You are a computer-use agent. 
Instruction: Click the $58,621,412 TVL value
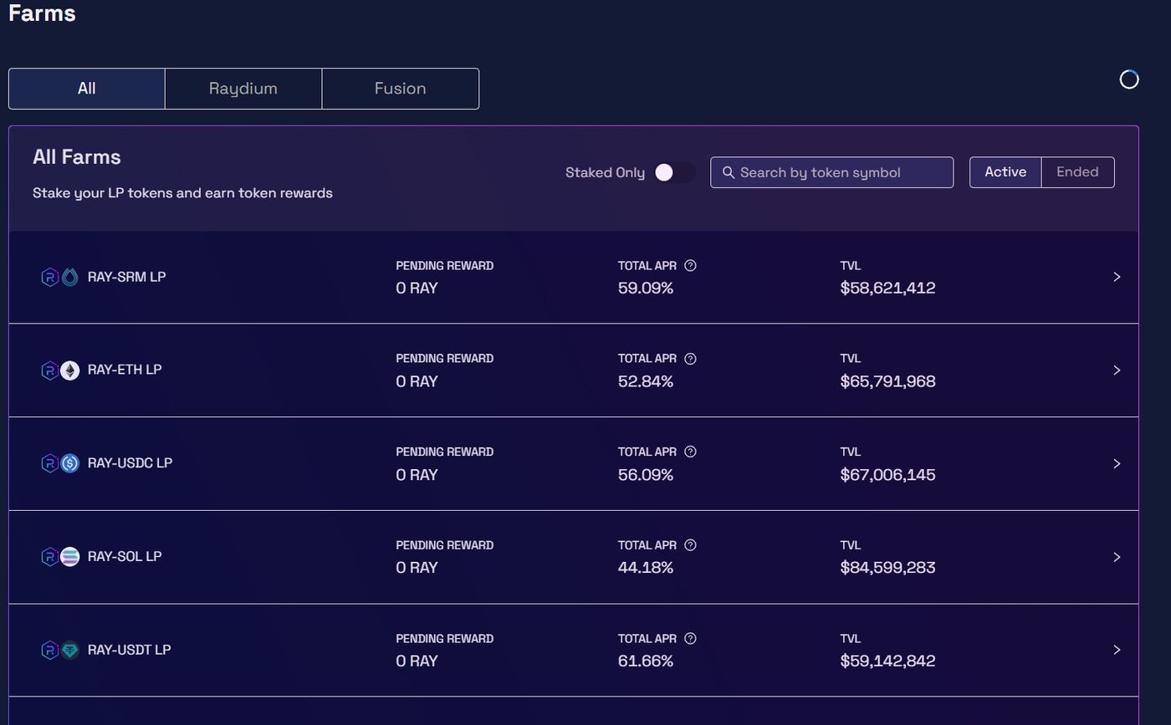click(887, 288)
